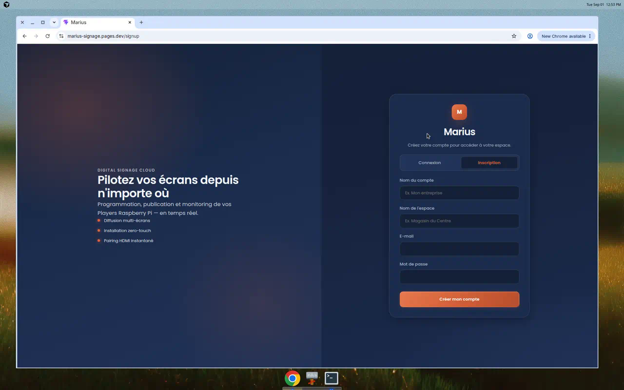Open the Chrome profile icon
This screenshot has width=624, height=390.
pos(530,36)
